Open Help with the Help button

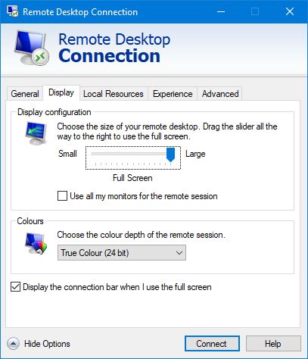tap(273, 344)
